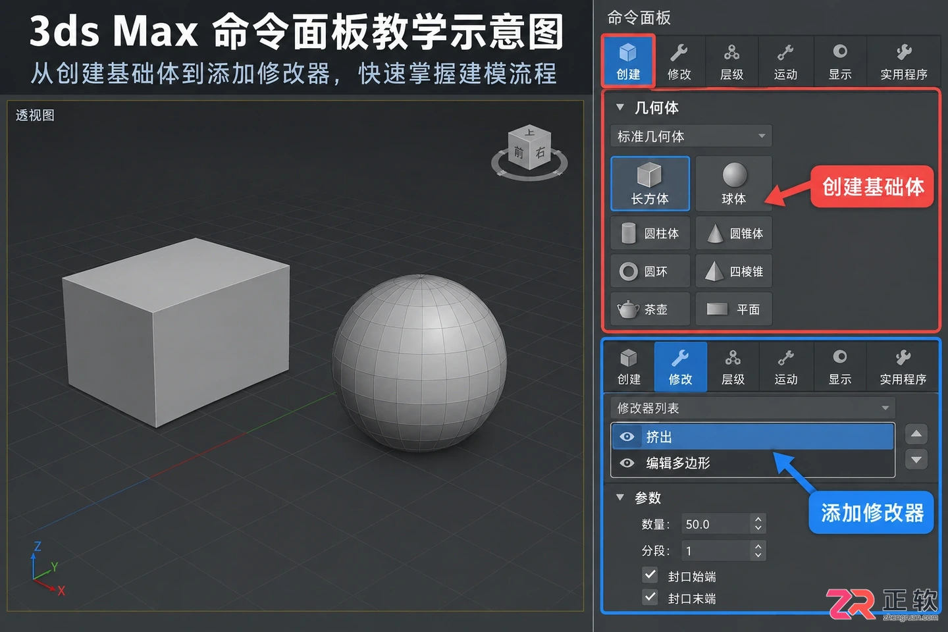Open 运动 tab in the top command panel
This screenshot has height=632, width=948.
coord(785,61)
